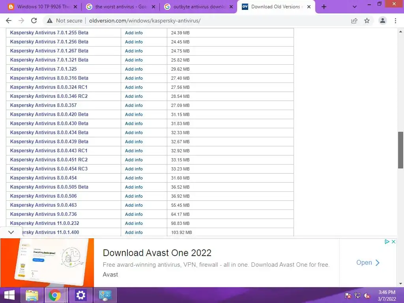Click the forward navigation arrow
The height and width of the screenshot is (303, 404).
(x=21, y=21)
